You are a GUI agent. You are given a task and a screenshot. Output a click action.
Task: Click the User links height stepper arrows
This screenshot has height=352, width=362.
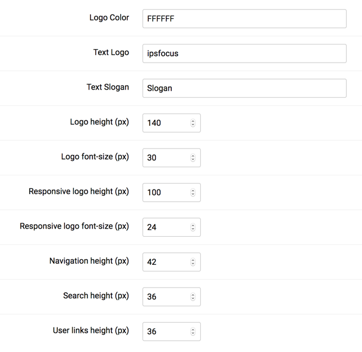(193, 332)
